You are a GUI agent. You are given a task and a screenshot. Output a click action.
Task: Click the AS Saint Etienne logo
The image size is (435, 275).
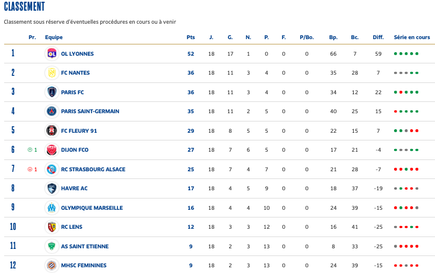pyautogui.click(x=51, y=246)
